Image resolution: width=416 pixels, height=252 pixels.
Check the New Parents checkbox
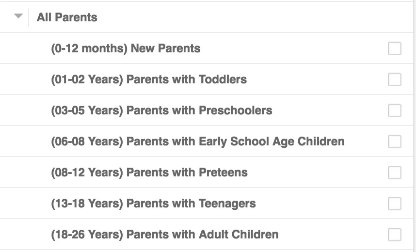[x=395, y=48]
